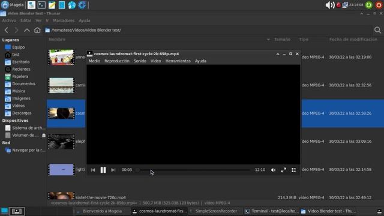
Task: Click the Thunar location path bar
Action: click(208, 30)
